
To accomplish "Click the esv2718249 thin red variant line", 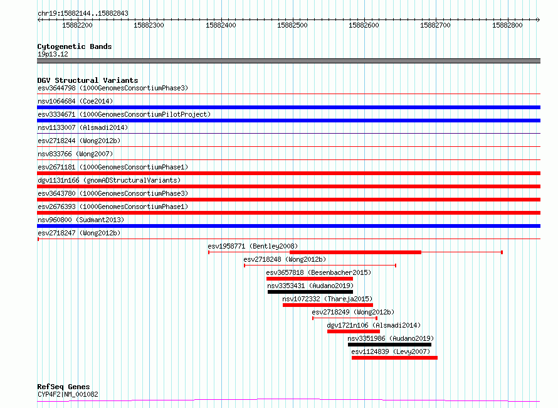I will [345, 318].
